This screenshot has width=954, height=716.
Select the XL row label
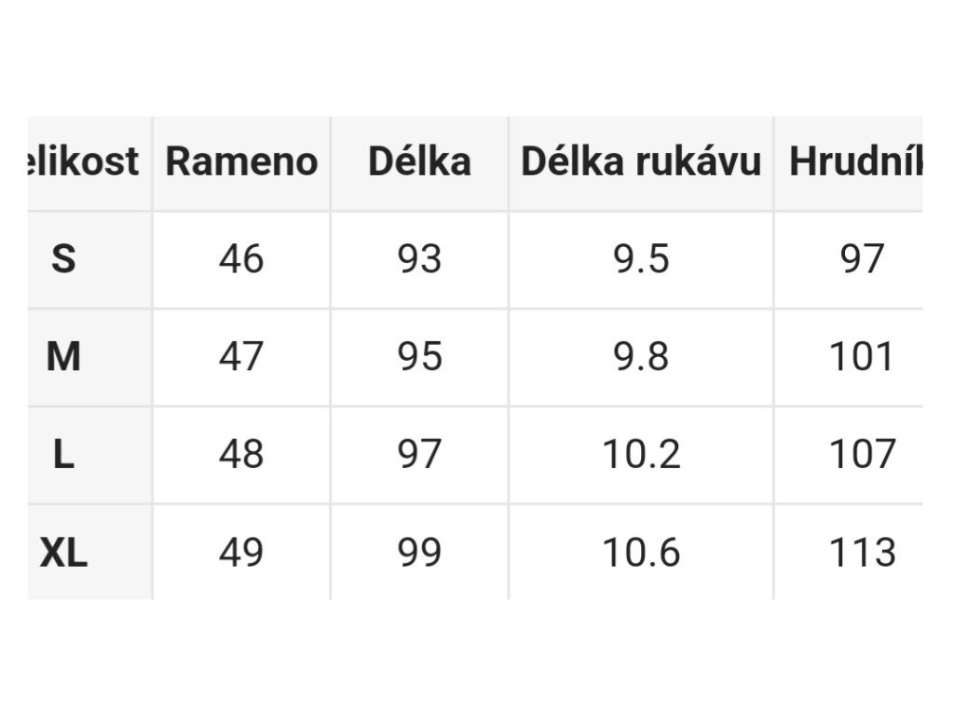pos(64,552)
